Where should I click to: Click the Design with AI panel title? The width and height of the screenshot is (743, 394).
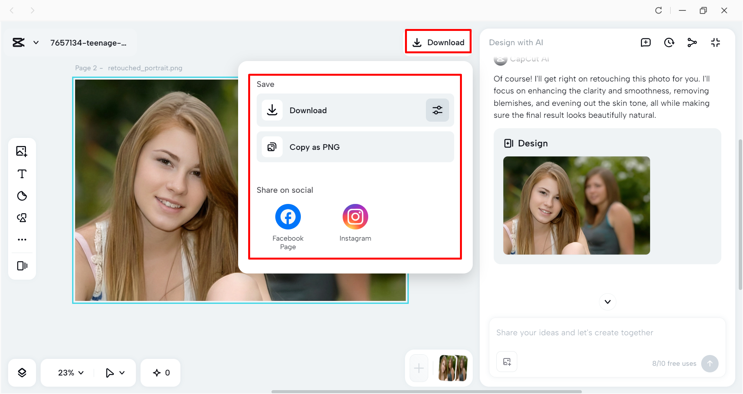click(x=516, y=42)
